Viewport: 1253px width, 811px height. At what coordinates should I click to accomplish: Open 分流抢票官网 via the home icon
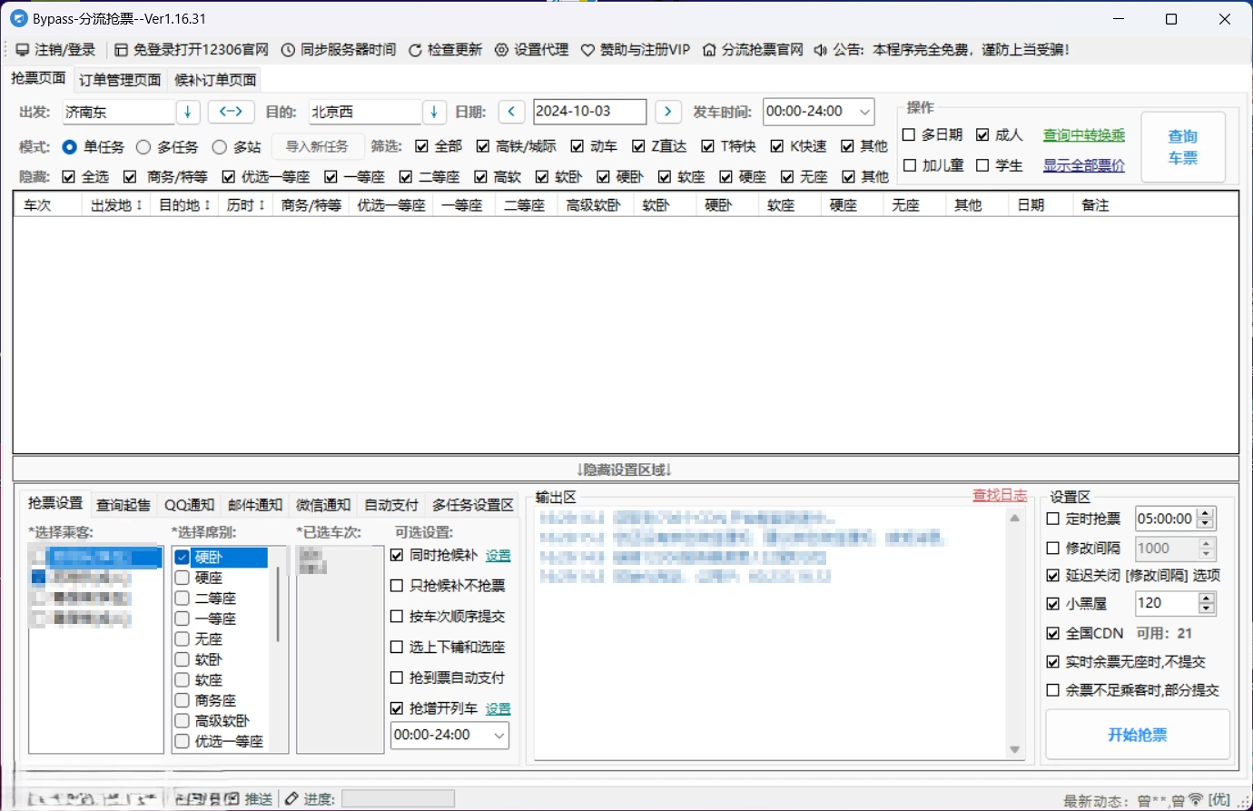[x=709, y=50]
